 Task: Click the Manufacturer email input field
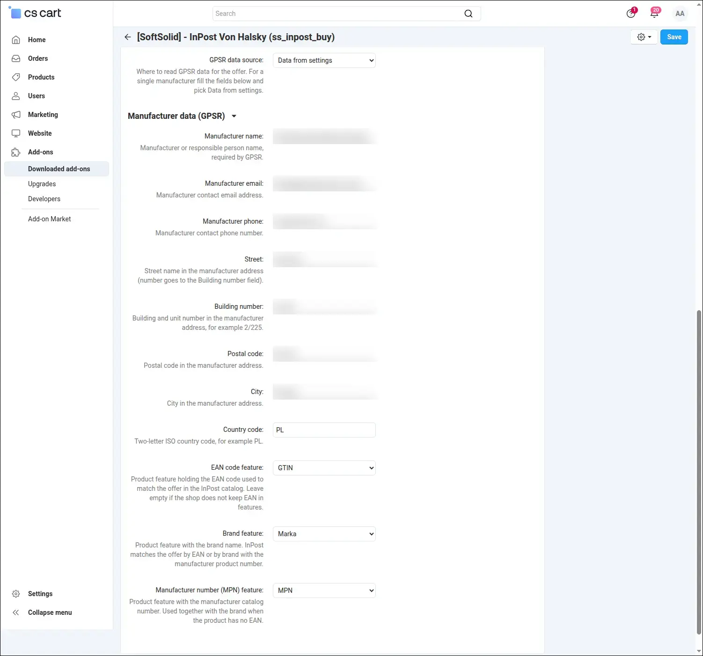point(324,184)
